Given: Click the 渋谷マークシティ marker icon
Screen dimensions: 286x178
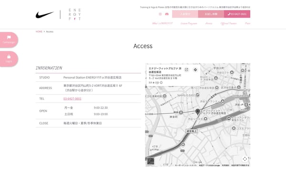Looking at the screenshot, I should pyautogui.click(x=223, y=101).
